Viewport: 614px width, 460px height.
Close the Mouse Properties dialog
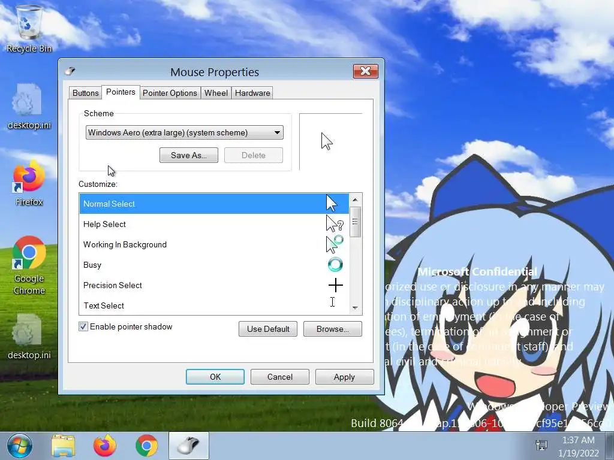coord(365,71)
